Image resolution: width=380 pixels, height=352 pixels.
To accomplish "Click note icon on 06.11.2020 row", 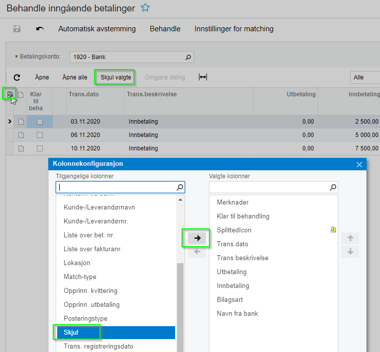I will 21,135.
